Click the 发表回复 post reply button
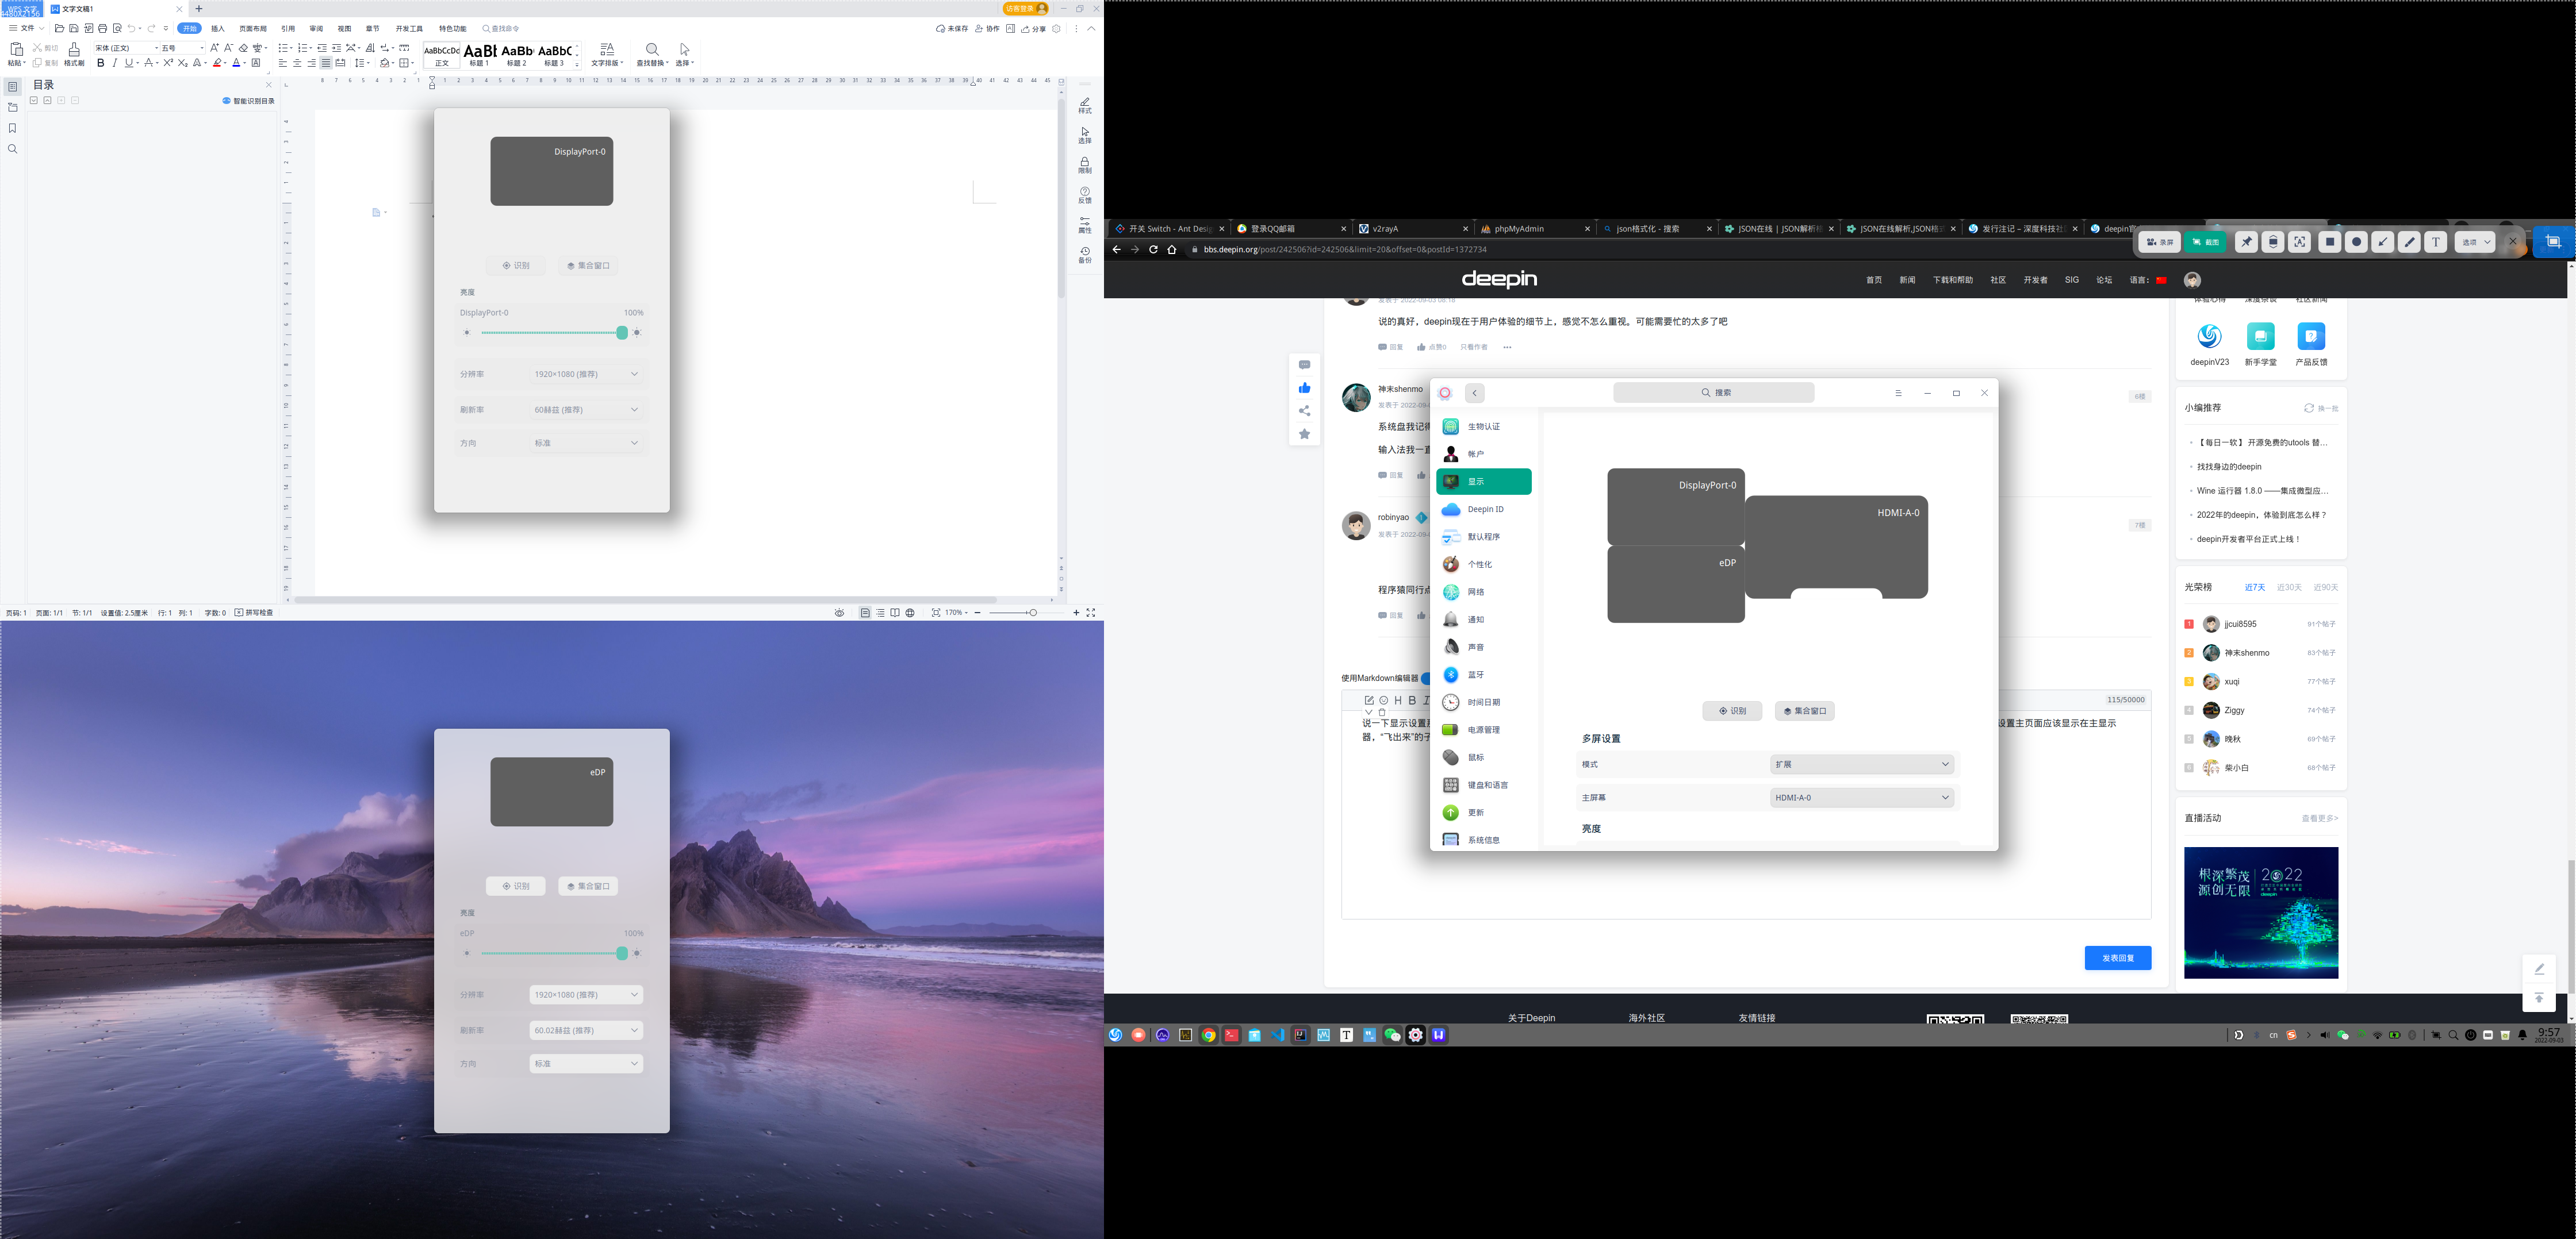The image size is (2576, 1239). (x=2117, y=957)
